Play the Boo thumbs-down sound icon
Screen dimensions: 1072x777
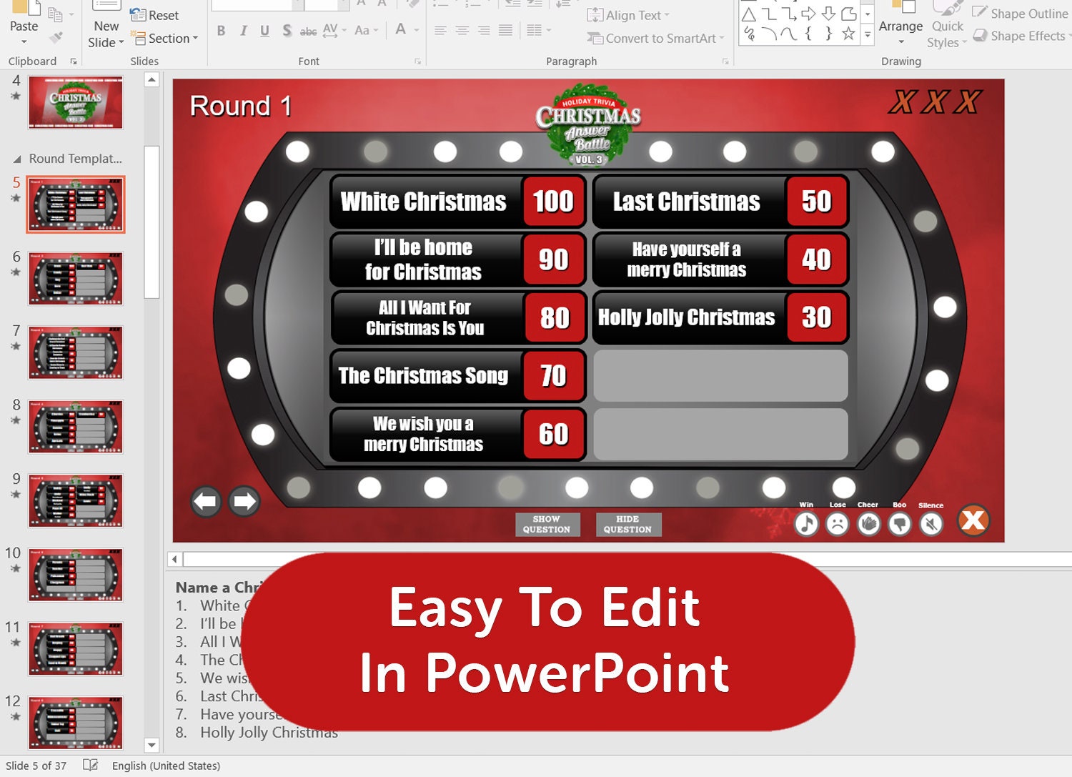tap(899, 523)
